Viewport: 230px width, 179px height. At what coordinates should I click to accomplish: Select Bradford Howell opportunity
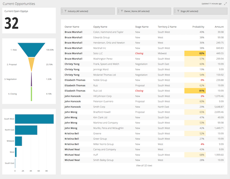[x=102, y=112]
